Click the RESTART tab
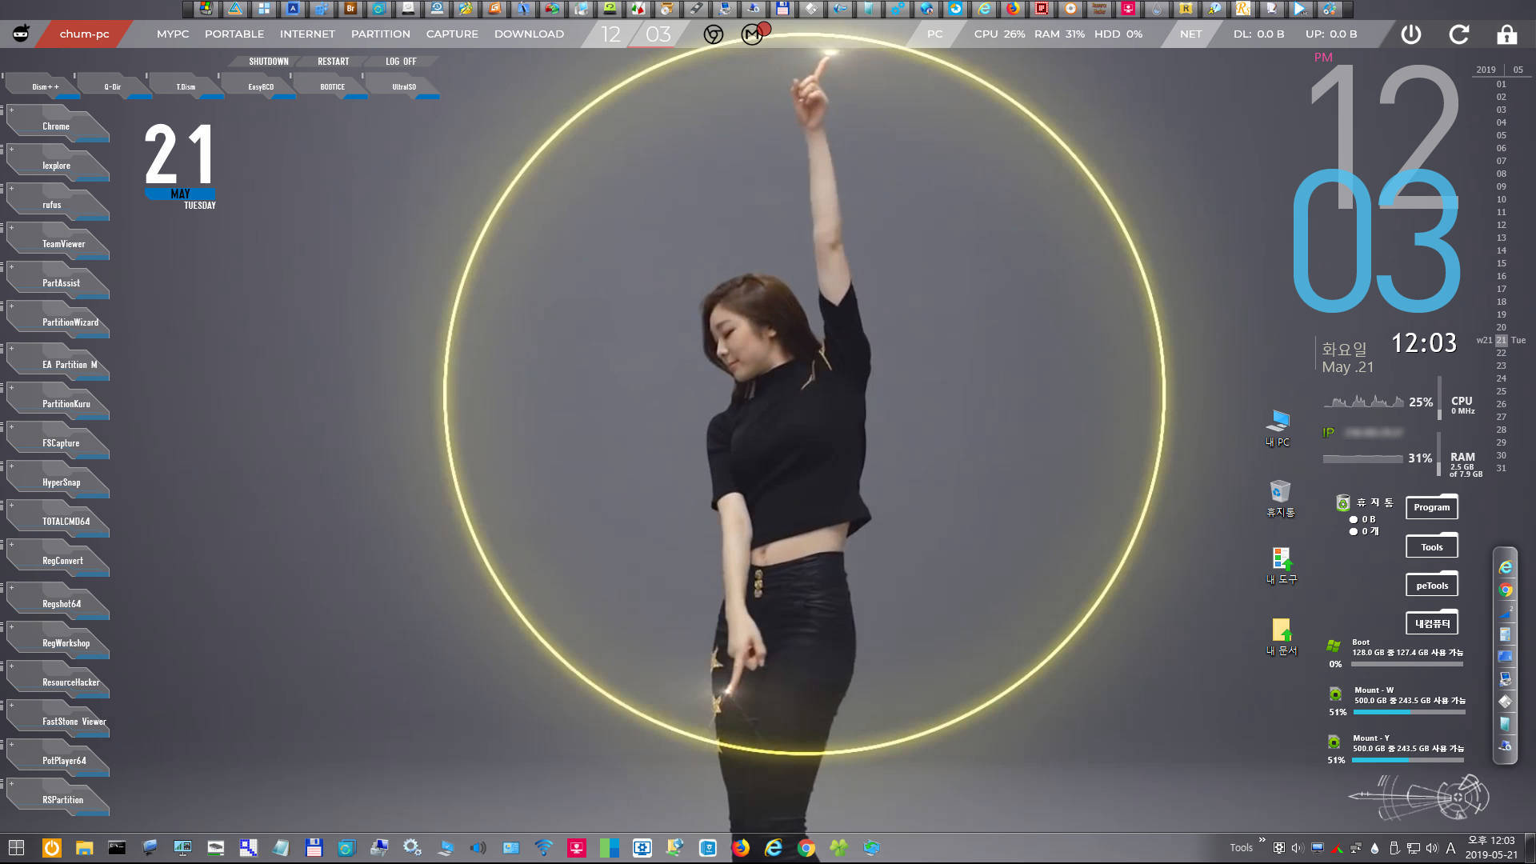 pos(333,62)
